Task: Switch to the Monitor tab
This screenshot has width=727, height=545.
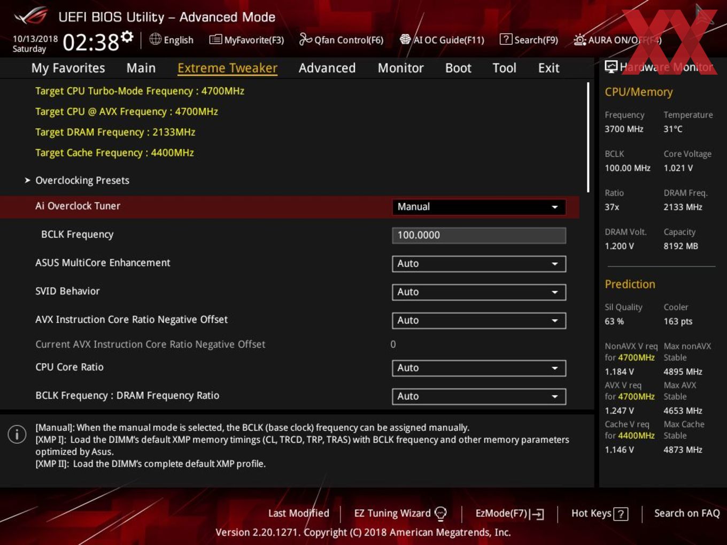Action: [x=401, y=68]
